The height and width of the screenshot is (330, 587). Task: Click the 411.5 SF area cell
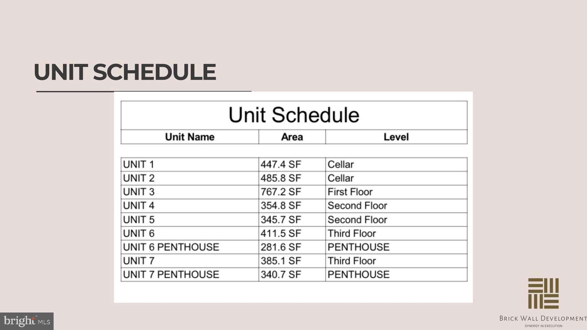(x=281, y=233)
